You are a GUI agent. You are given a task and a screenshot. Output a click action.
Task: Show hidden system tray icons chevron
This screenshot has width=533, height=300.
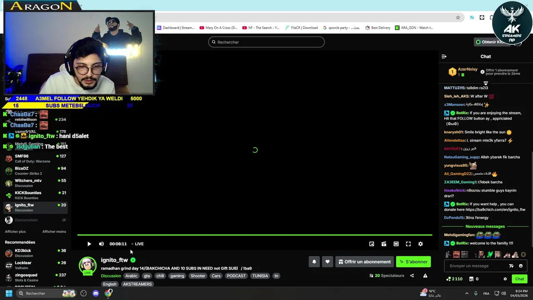click(x=467, y=293)
